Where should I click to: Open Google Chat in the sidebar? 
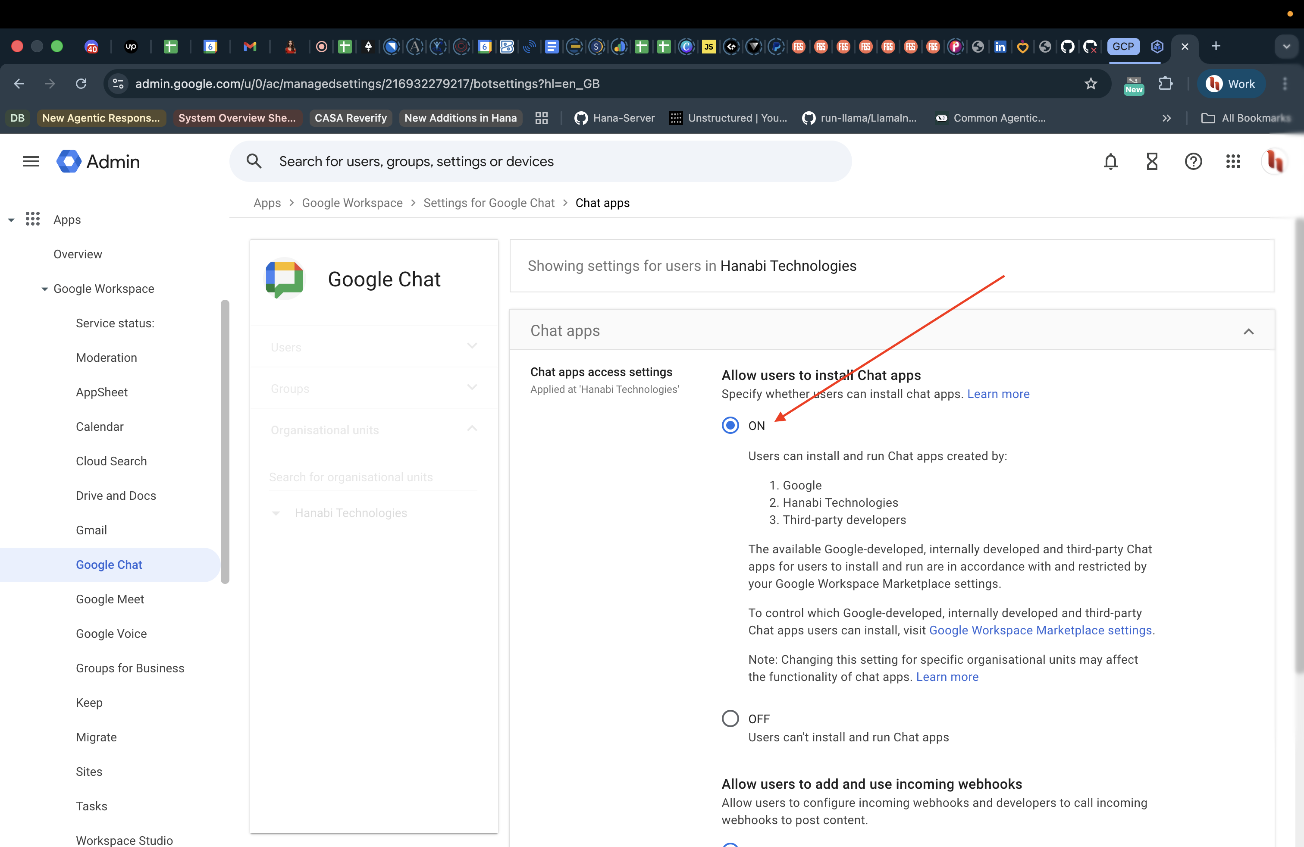[x=109, y=564]
